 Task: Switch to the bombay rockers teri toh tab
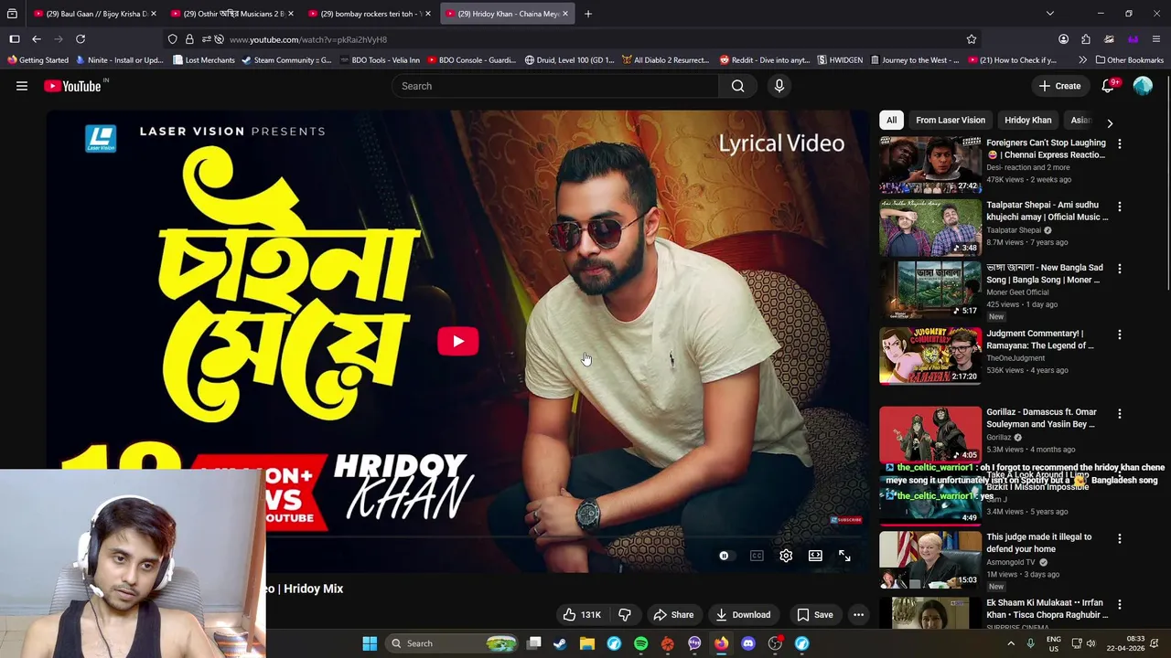coord(370,14)
